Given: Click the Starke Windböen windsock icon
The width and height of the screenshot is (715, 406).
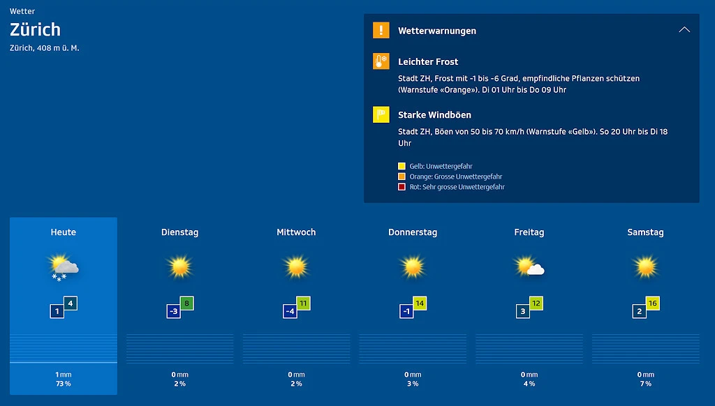Looking at the screenshot, I should click(381, 115).
